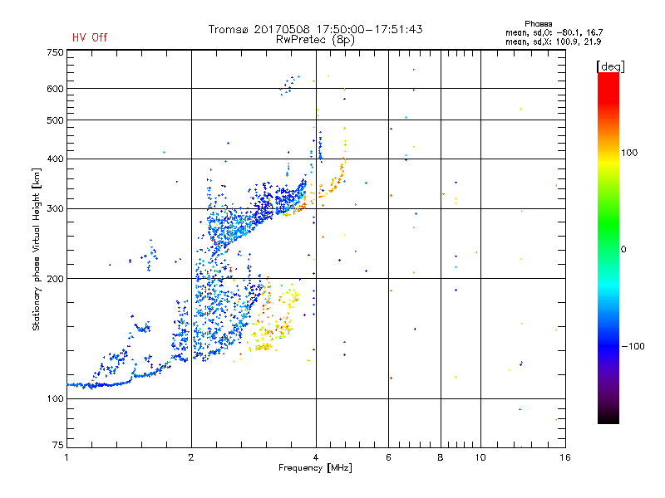The image size is (665, 498).
Task: Click "Stationary phase Virtual Height [km]" axis title
Action: pyautogui.click(x=37, y=249)
